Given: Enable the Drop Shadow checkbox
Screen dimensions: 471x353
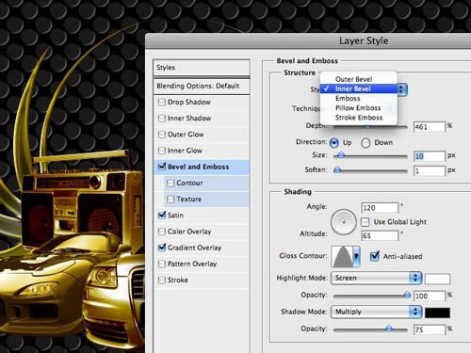Looking at the screenshot, I should click(162, 103).
